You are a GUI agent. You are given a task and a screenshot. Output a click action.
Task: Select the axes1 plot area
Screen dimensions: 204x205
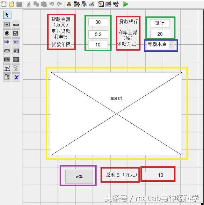[116, 114]
